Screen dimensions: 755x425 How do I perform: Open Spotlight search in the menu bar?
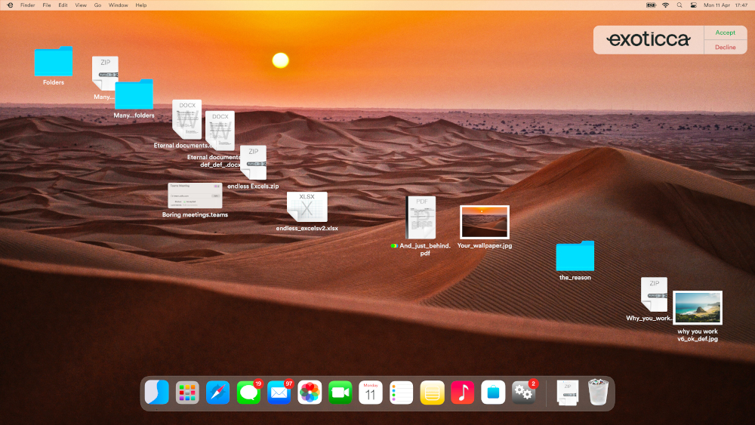tap(679, 5)
